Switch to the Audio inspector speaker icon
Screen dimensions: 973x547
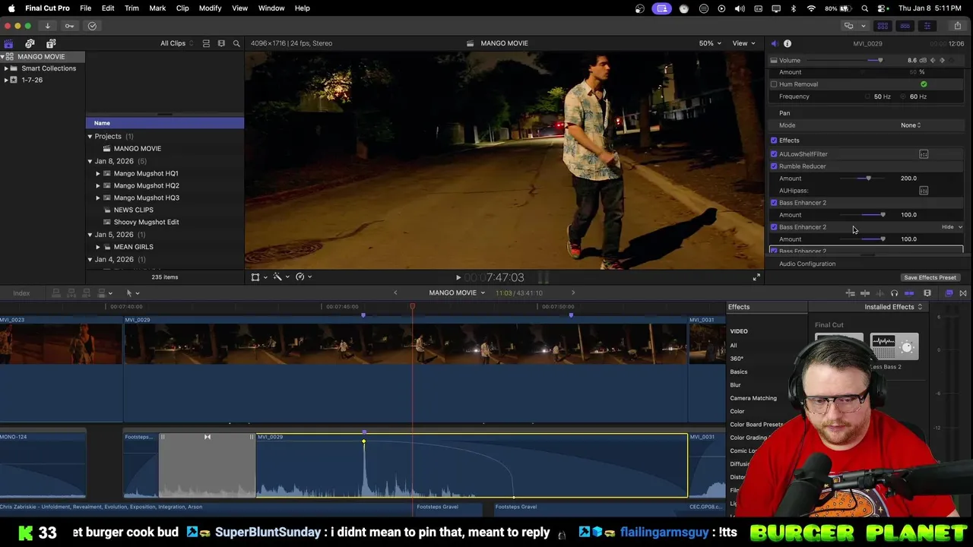tap(774, 44)
